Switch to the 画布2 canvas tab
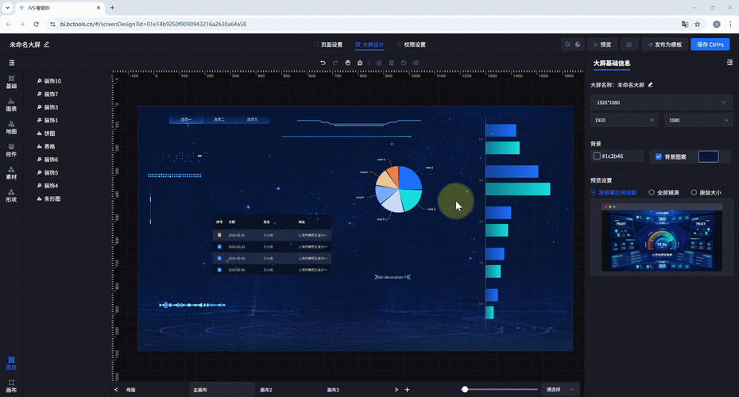739x397 pixels. point(266,390)
